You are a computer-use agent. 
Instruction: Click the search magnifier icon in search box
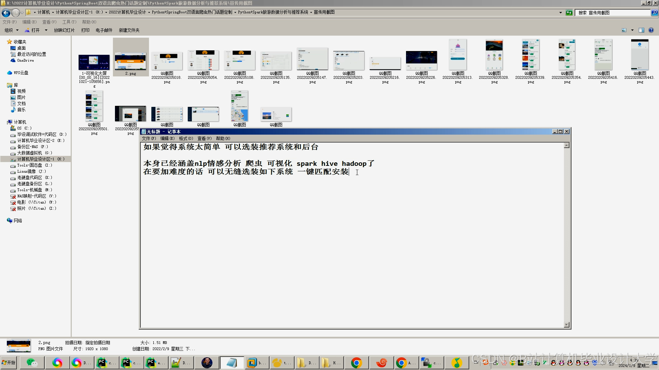pyautogui.click(x=655, y=13)
